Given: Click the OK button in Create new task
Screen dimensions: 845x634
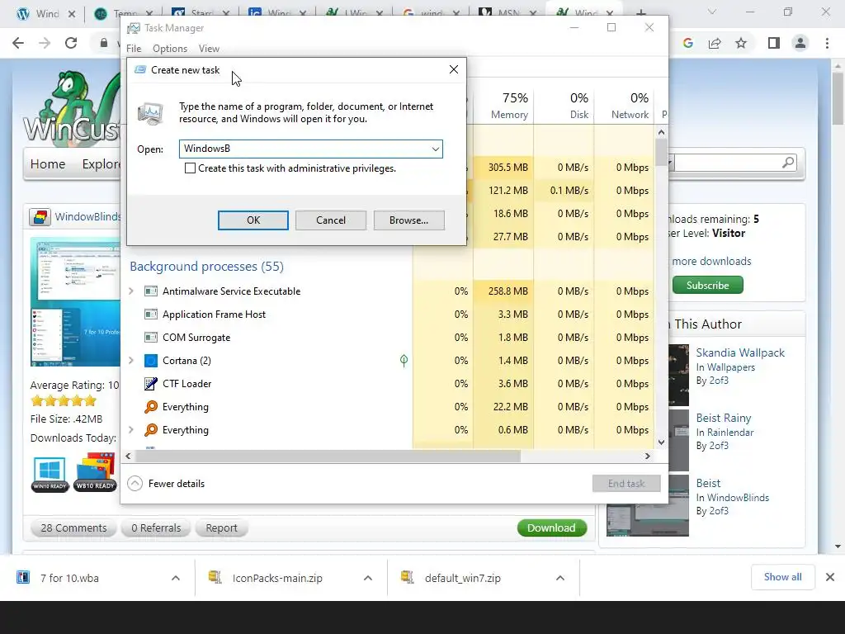Looking at the screenshot, I should point(253,220).
